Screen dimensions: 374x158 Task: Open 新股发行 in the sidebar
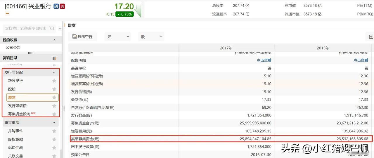(x=15, y=81)
